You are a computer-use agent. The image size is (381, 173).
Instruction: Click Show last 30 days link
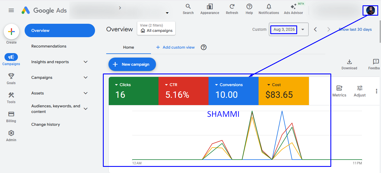[355, 29]
